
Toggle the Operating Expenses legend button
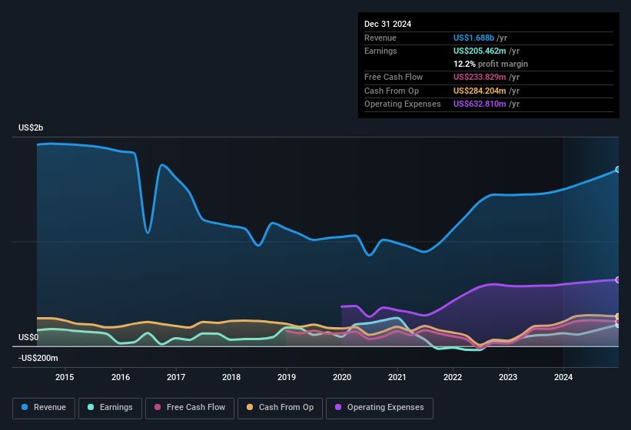tap(380, 408)
